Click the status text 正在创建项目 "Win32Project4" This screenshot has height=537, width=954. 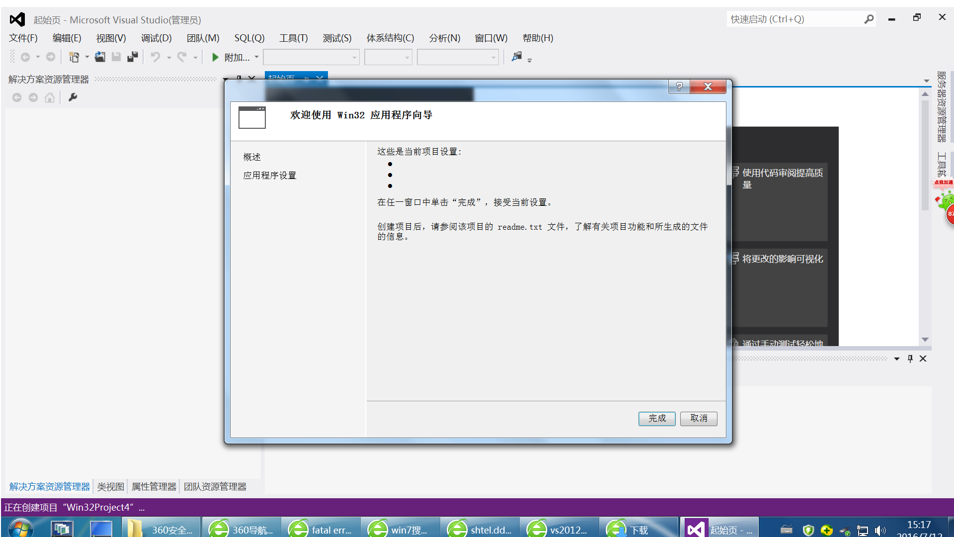pyautogui.click(x=75, y=508)
